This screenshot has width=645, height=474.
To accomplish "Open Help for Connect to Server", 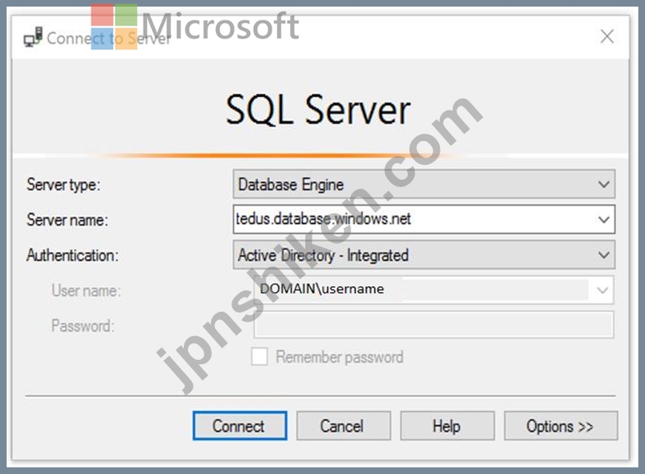I will pos(447,426).
